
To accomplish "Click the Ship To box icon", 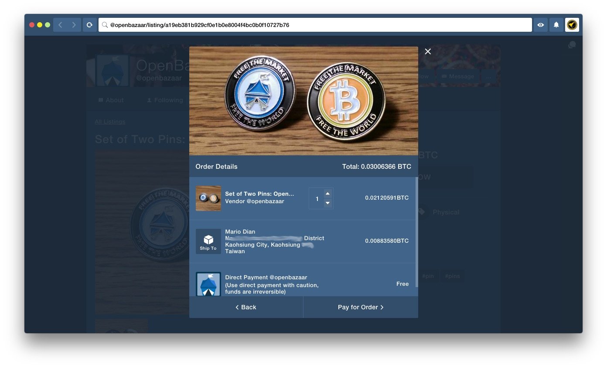I will pyautogui.click(x=208, y=241).
